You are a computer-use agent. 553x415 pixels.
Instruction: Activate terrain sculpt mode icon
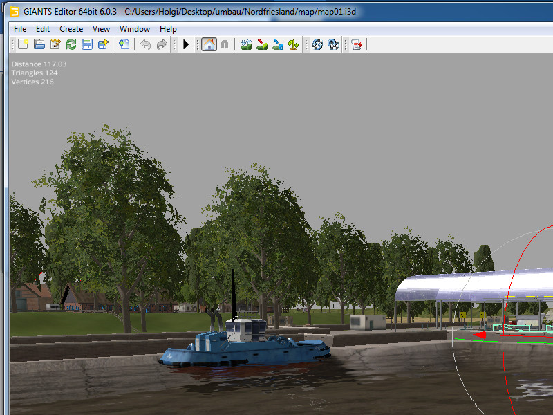[246, 44]
